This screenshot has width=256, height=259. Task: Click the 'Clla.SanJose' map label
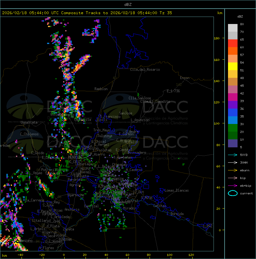(x=140, y=98)
